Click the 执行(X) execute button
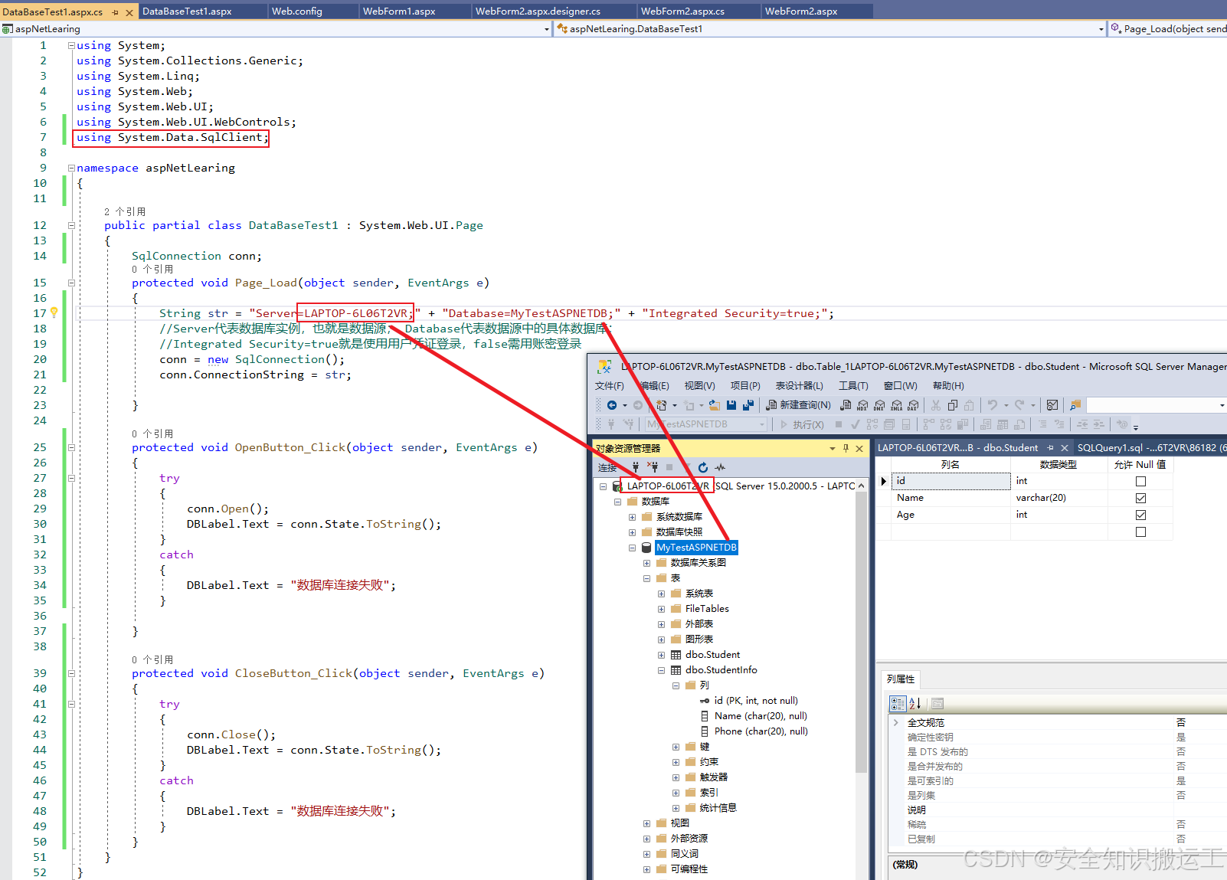Image resolution: width=1227 pixels, height=880 pixels. click(x=802, y=424)
